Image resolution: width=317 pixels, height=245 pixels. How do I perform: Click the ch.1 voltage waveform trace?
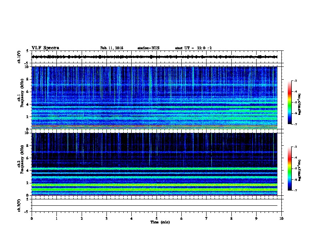tap(154, 57)
